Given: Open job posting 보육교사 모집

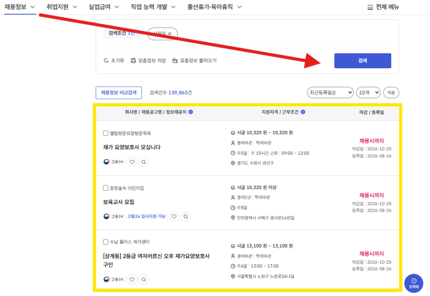Looking at the screenshot, I should tap(119, 202).
